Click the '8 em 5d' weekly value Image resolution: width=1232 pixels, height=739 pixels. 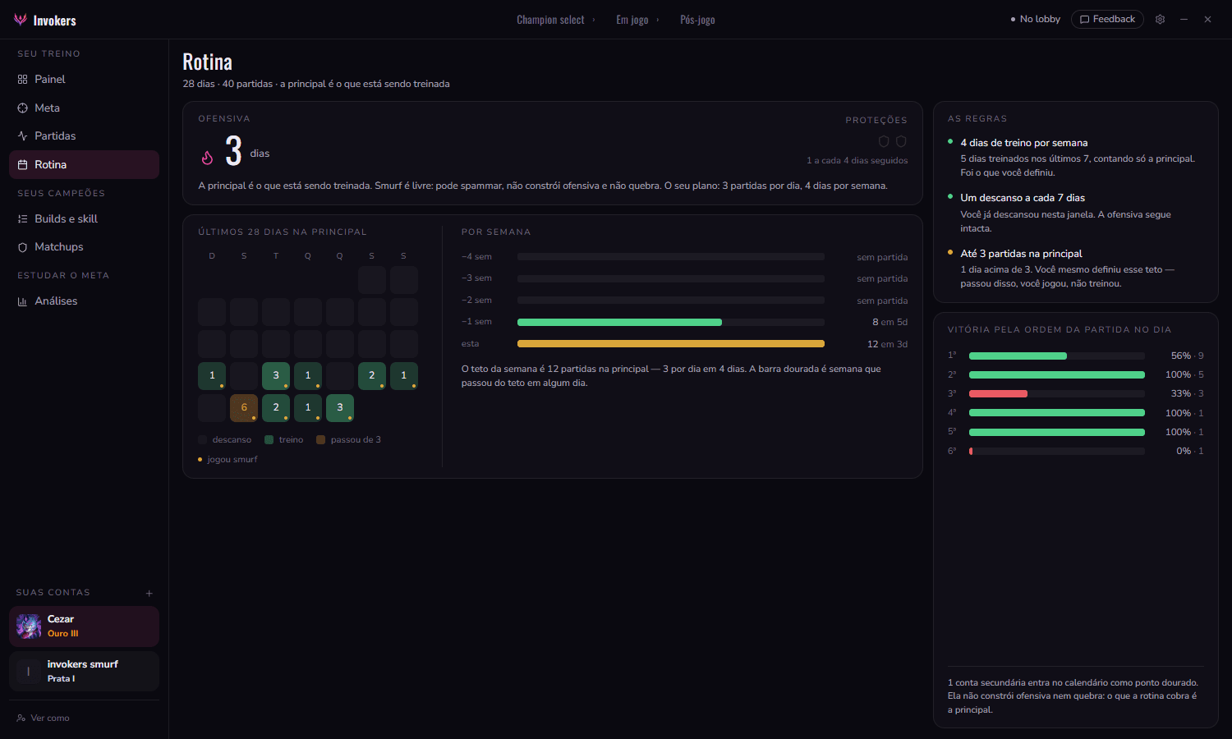[x=890, y=322]
